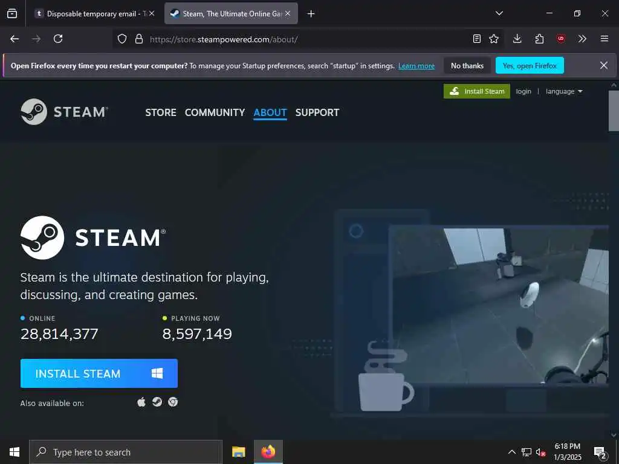Viewport: 619px width, 464px height.
Task: Open the Firefox application menu
Action: point(604,39)
